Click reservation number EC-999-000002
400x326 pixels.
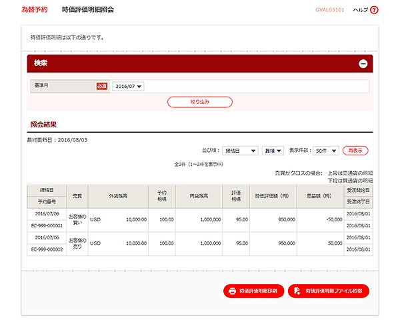point(47,249)
